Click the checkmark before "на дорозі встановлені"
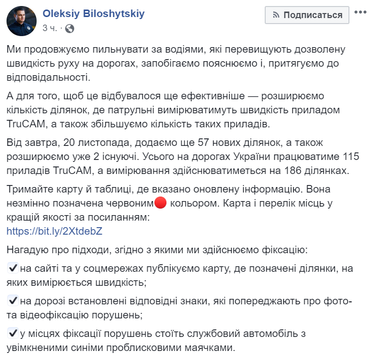The image size is (369, 355). click(14, 301)
